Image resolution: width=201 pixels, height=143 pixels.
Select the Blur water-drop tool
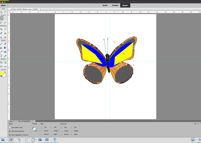[1, 37]
